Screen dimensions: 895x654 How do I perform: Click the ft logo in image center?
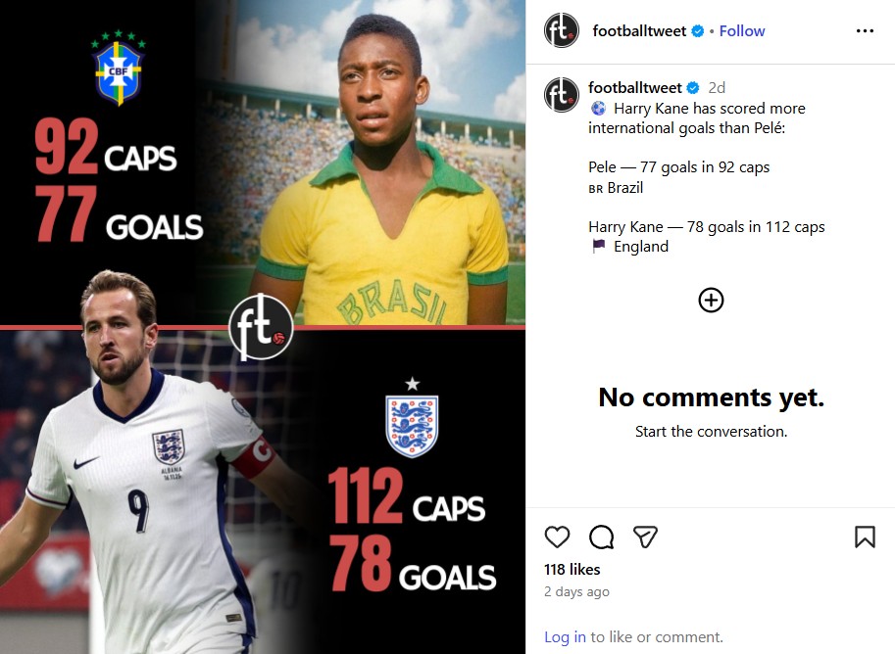[x=261, y=327]
